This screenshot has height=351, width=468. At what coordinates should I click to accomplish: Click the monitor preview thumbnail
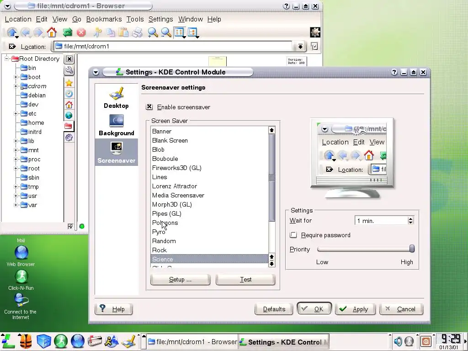(x=352, y=158)
